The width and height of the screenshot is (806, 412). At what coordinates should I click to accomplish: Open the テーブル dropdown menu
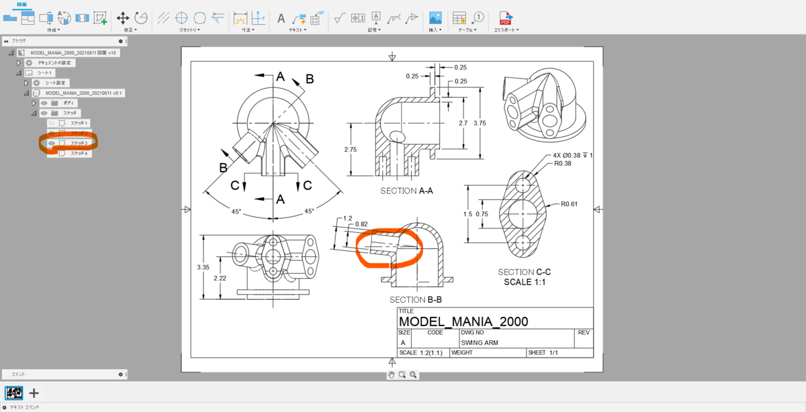[467, 30]
